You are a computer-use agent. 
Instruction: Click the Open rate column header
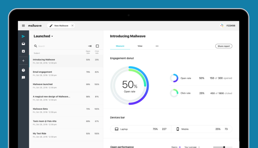[88, 52]
